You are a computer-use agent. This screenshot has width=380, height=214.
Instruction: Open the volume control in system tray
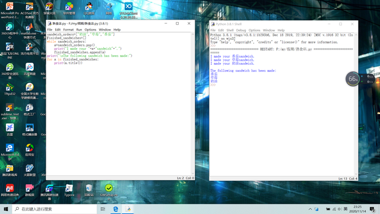point(339,209)
